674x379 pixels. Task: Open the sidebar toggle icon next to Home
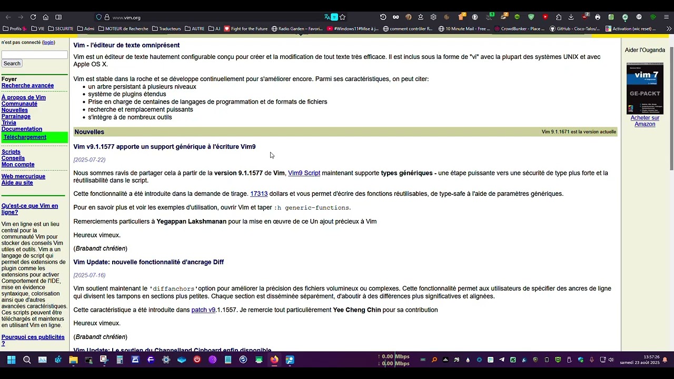(58, 17)
